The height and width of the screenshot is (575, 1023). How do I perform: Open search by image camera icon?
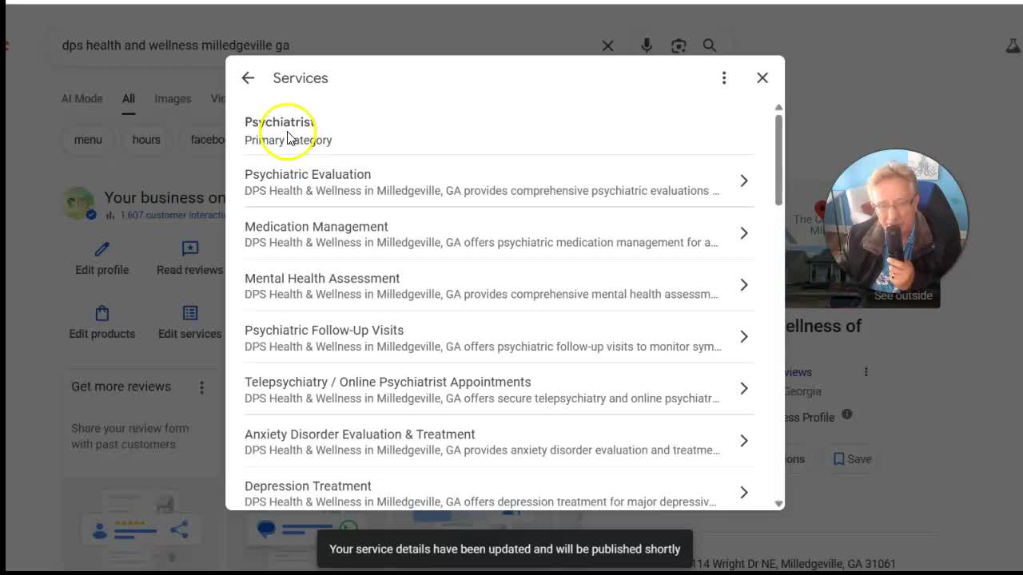(679, 46)
